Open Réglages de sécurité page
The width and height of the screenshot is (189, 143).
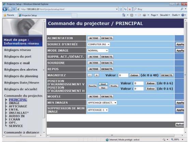21,89
